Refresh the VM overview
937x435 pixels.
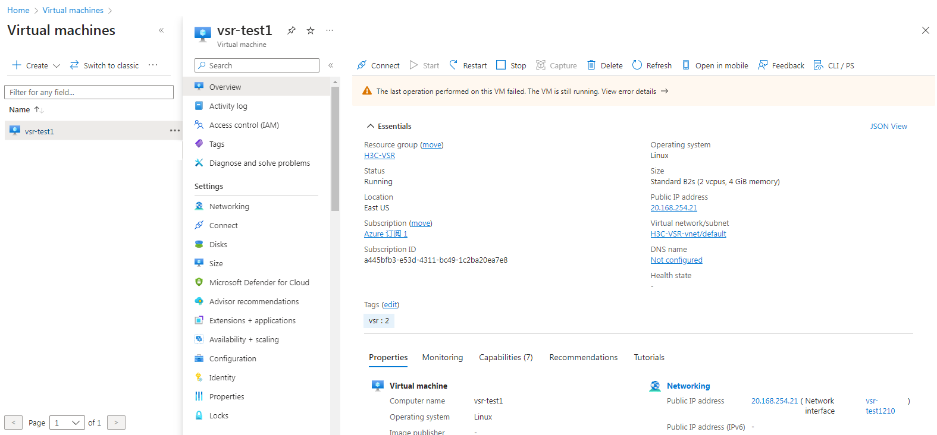tap(652, 65)
